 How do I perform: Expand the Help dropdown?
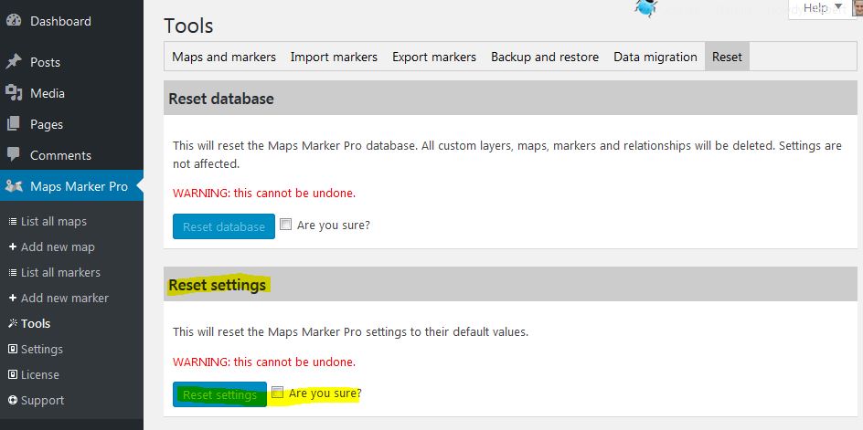(x=822, y=7)
